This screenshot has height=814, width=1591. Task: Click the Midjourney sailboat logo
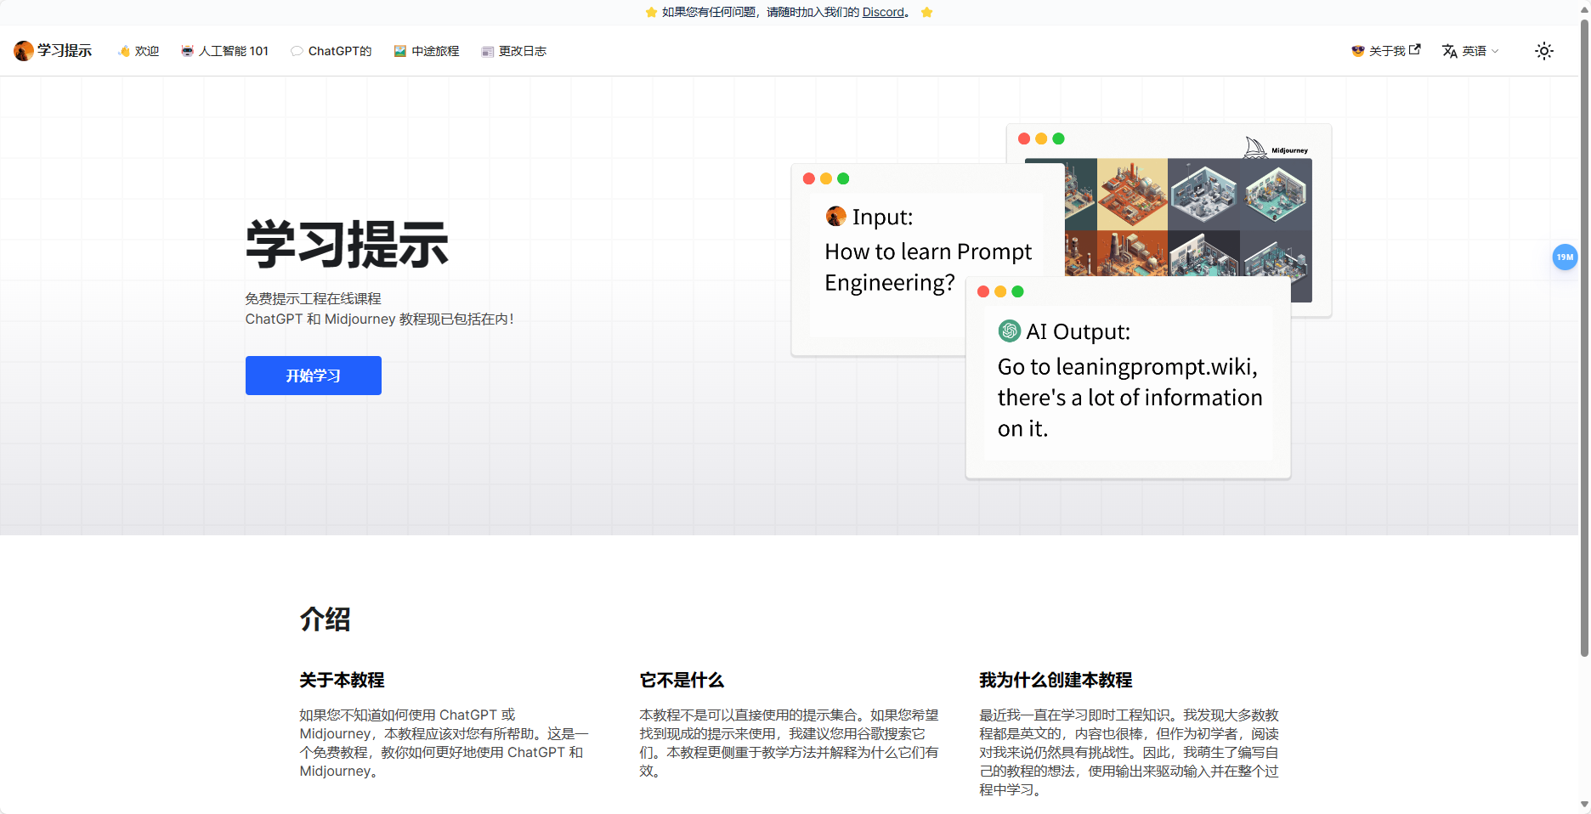[x=1255, y=148]
